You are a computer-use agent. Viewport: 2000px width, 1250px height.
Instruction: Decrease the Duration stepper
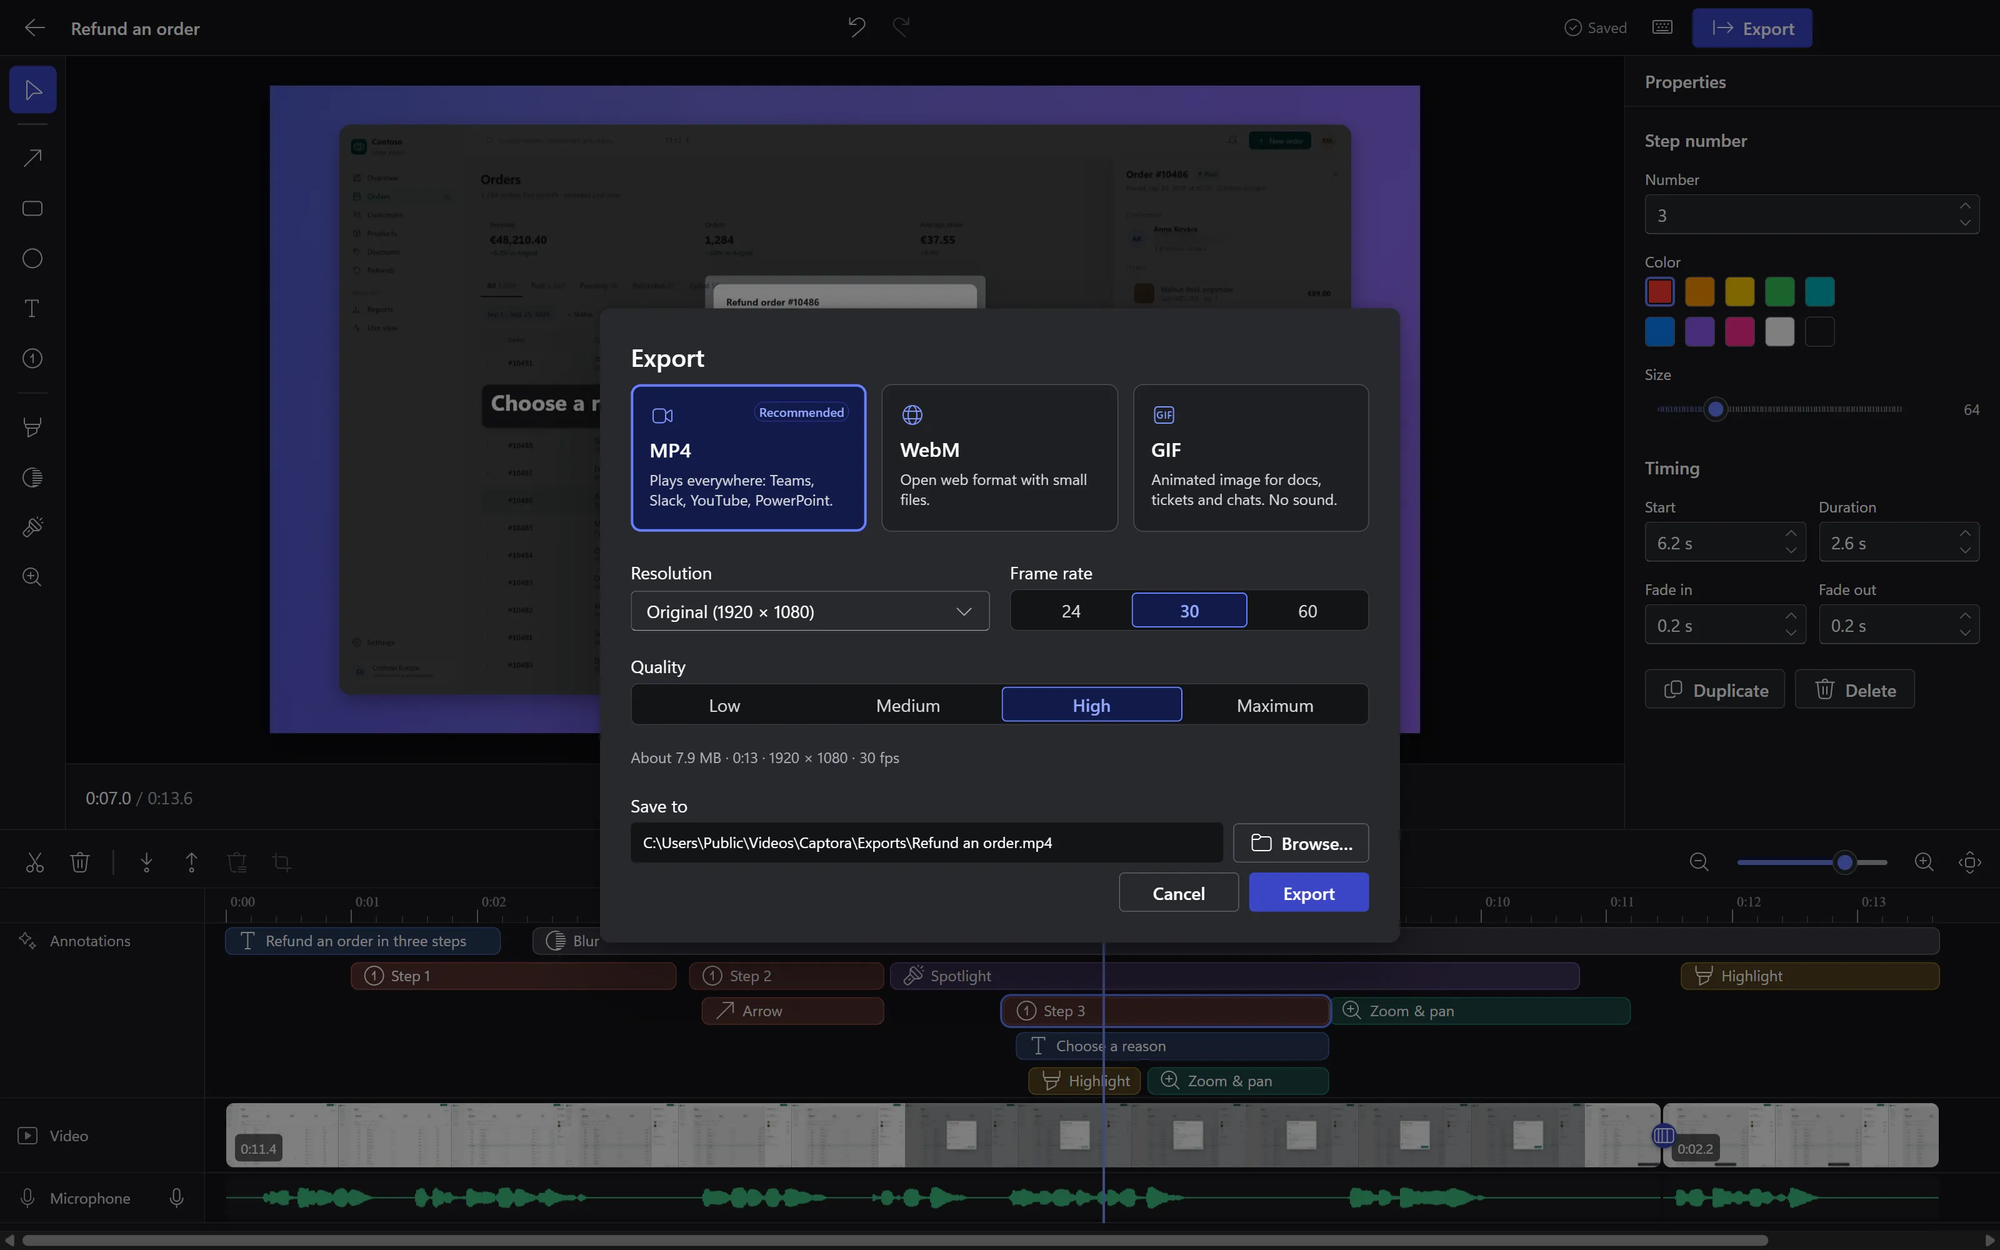point(1964,551)
